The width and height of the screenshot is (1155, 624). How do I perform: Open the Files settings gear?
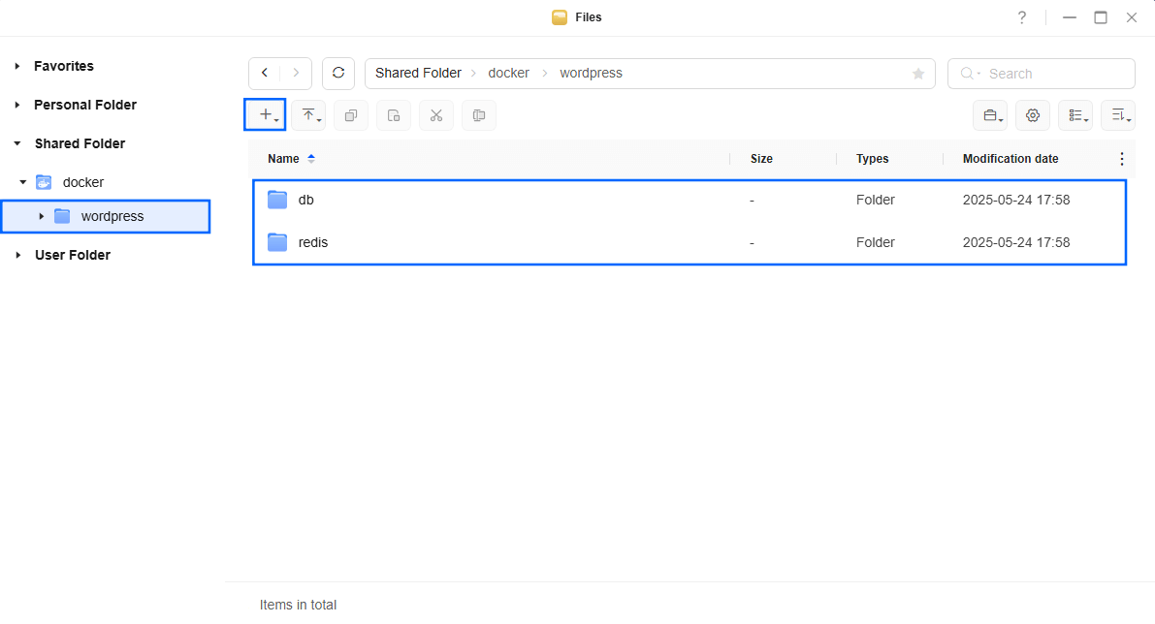point(1033,114)
